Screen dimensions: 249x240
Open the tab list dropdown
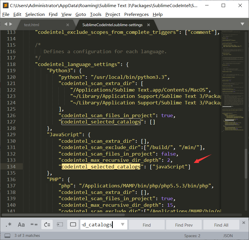point(242,24)
